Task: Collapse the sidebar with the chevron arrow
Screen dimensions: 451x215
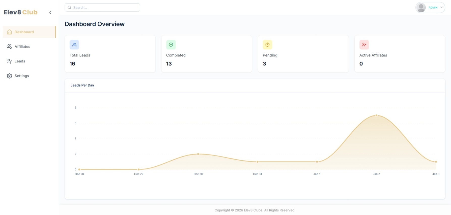Action: click(x=50, y=13)
